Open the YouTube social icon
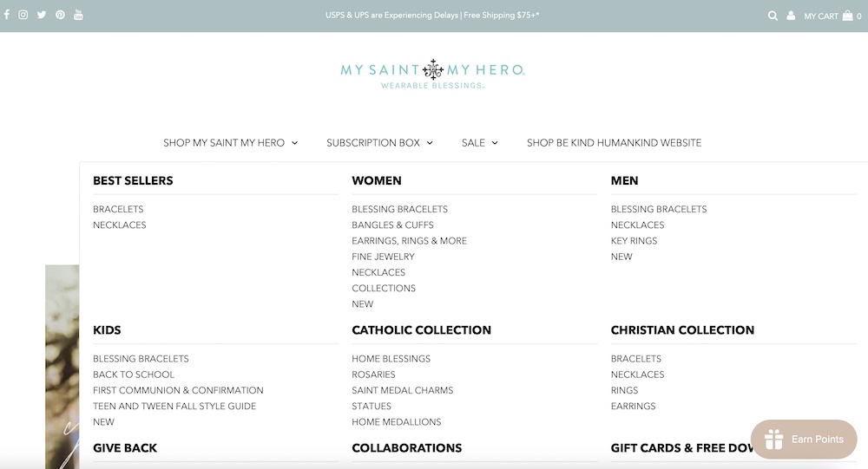 pyautogui.click(x=79, y=15)
